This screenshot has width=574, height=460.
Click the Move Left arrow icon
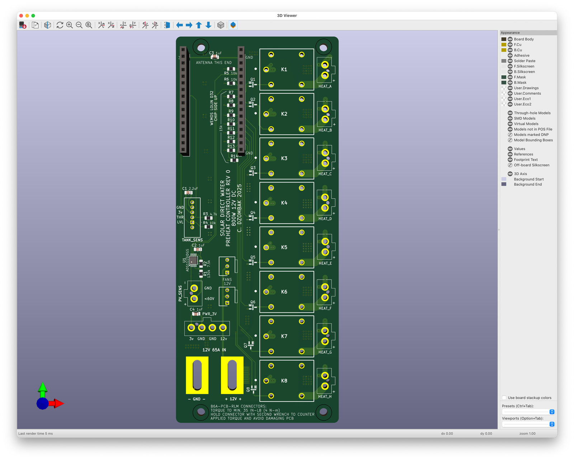click(179, 25)
